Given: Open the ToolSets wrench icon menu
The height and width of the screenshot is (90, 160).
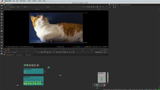Looking at the screenshot, I should coord(2,45).
